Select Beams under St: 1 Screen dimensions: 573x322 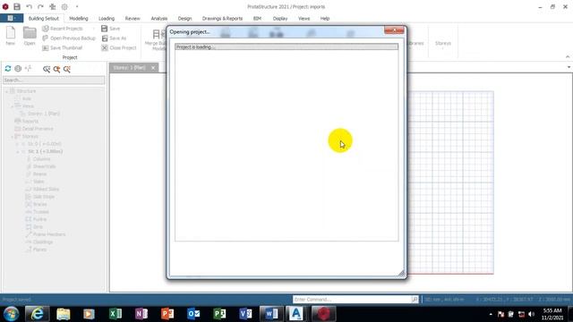click(39, 174)
